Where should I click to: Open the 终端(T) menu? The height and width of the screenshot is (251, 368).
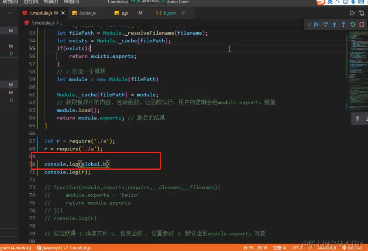click(x=51, y=2)
